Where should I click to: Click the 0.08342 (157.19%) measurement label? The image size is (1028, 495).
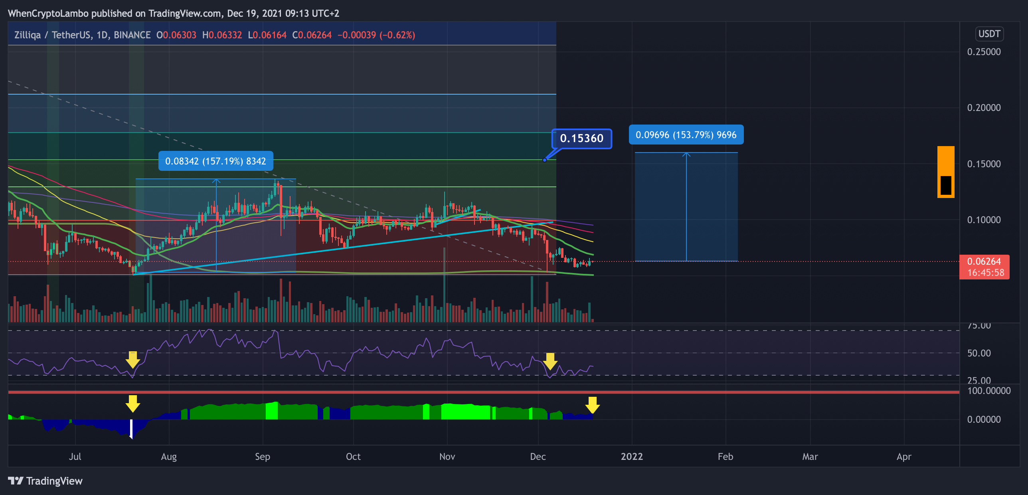[215, 161]
